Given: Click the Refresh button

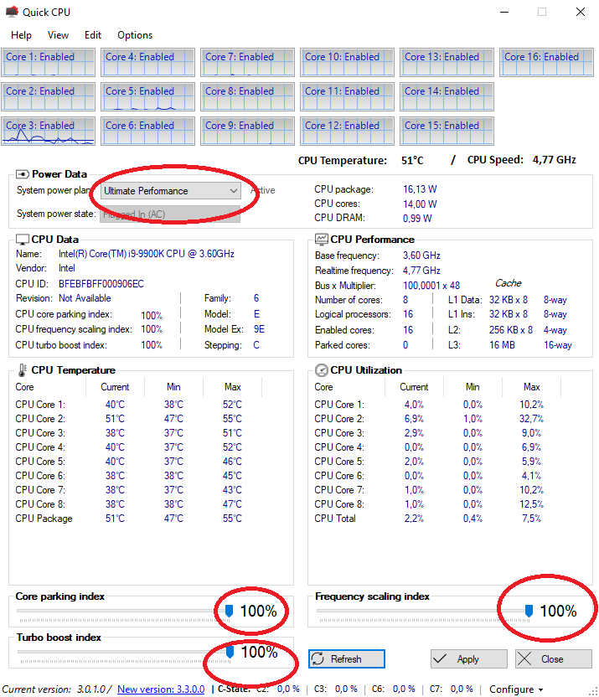Looking at the screenshot, I should (347, 658).
